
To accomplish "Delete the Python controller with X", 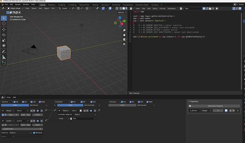I will [x=95, y=111].
